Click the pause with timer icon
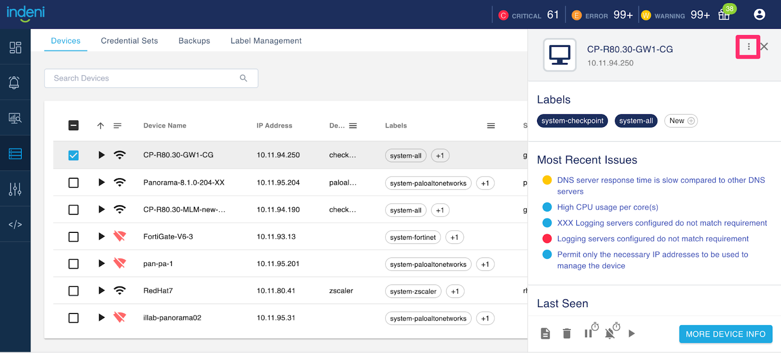 [x=591, y=331]
